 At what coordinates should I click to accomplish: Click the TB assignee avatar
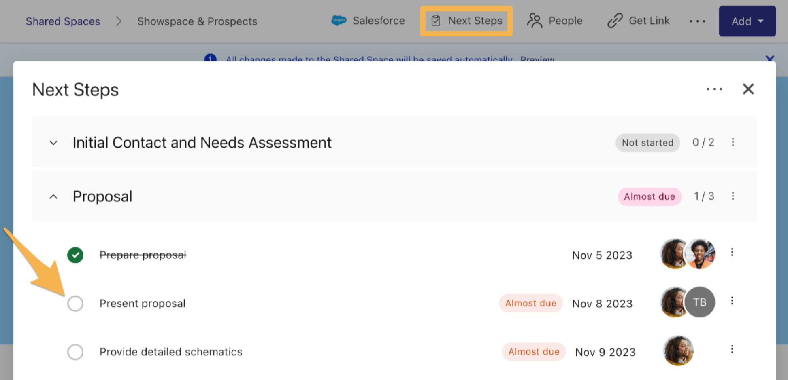pyautogui.click(x=700, y=302)
